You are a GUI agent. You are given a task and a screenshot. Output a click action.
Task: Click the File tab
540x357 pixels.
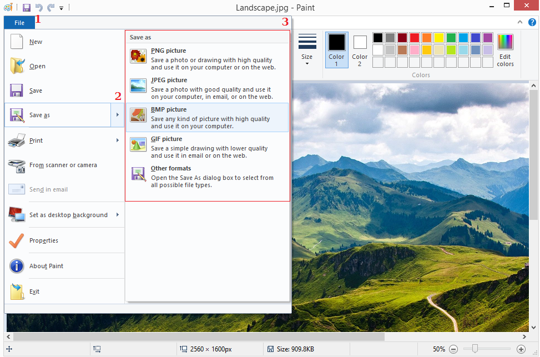[x=19, y=23]
